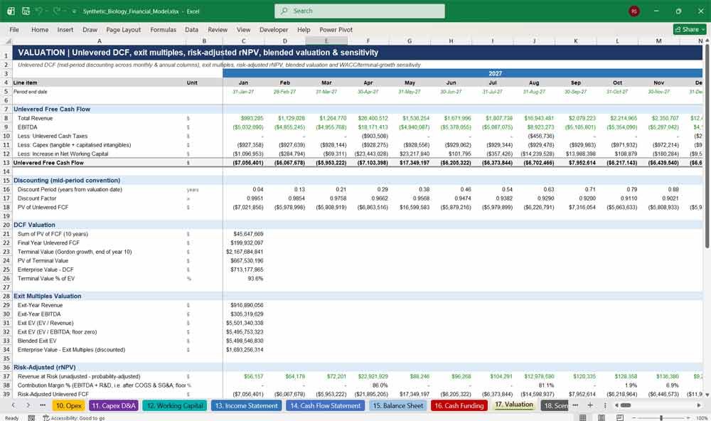The image size is (711, 421).
Task: Open the Help tab
Action: coord(304,29)
